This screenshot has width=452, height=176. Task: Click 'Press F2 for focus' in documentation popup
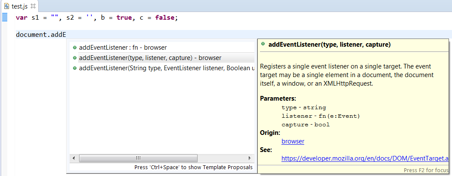click(x=426, y=170)
